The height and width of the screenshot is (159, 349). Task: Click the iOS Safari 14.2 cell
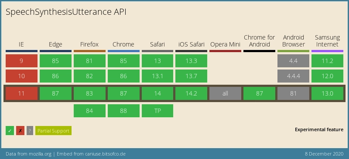pos(191,93)
